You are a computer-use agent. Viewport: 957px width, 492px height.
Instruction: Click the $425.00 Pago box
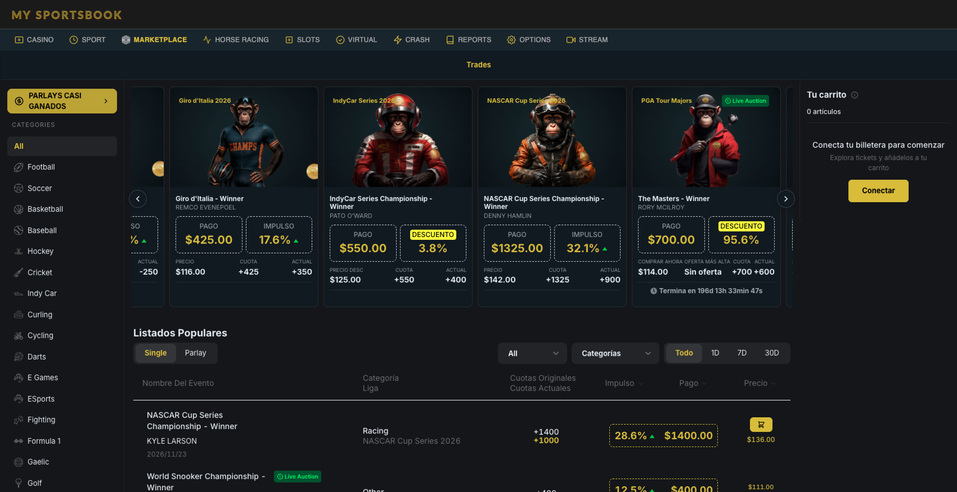[x=209, y=235]
